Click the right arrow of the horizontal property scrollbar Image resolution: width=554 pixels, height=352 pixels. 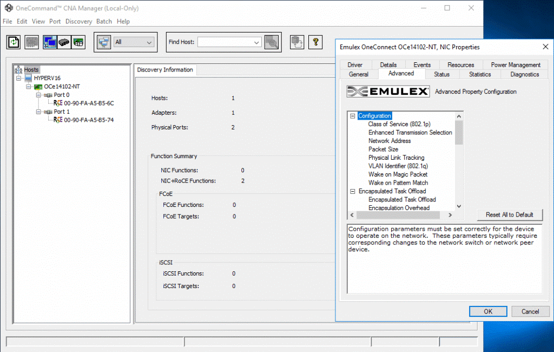click(450, 215)
